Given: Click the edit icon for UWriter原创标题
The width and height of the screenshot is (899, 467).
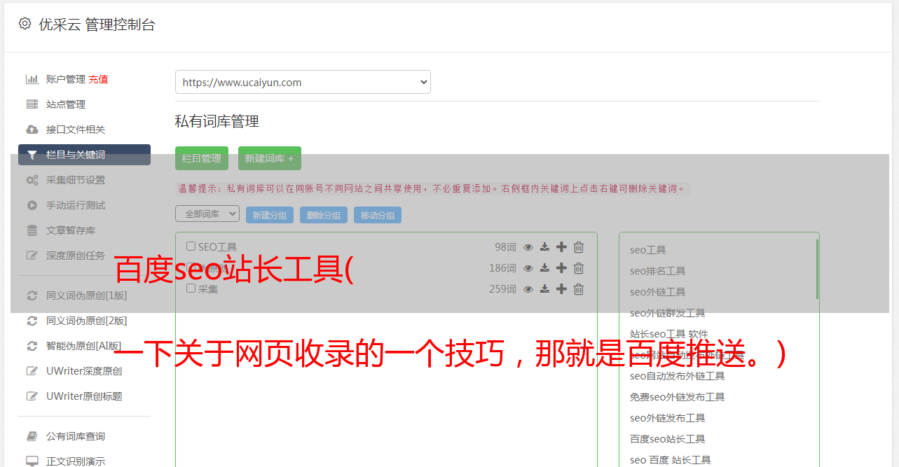Looking at the screenshot, I should click(x=32, y=396).
